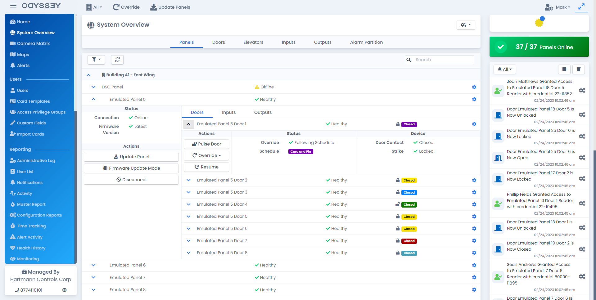Switch to the Elevators tab
This screenshot has height=300, width=596.
click(x=253, y=42)
